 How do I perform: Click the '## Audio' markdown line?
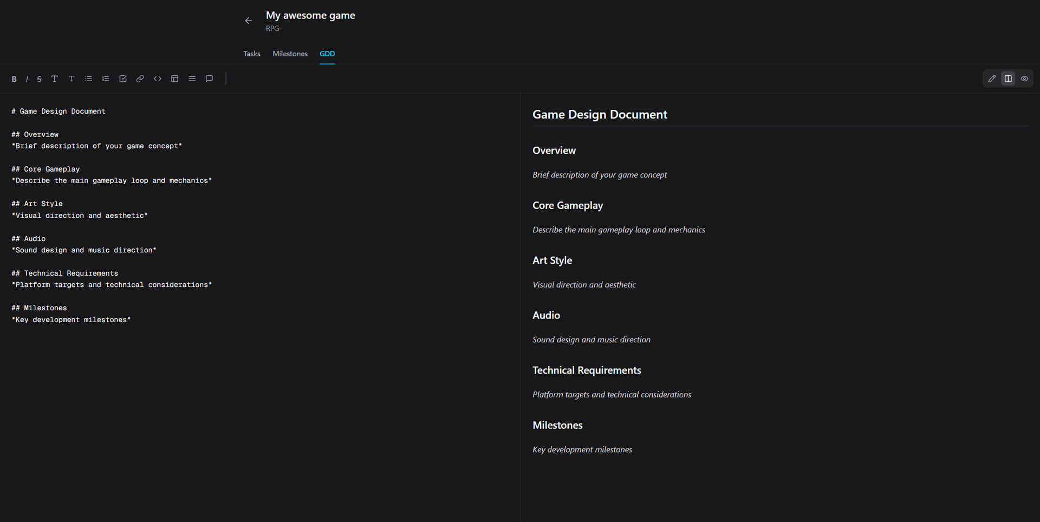pos(29,239)
